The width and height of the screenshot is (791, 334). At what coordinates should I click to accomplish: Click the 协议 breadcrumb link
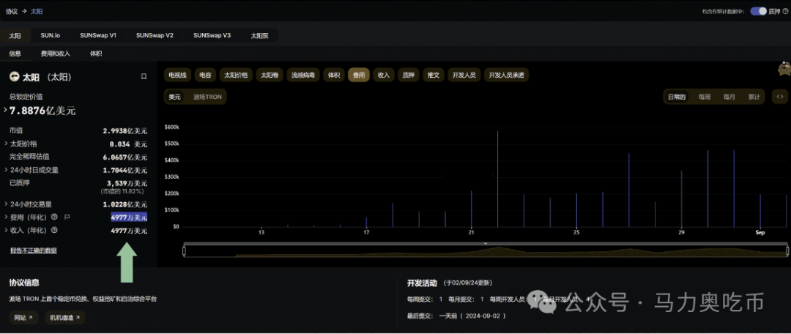[12, 10]
